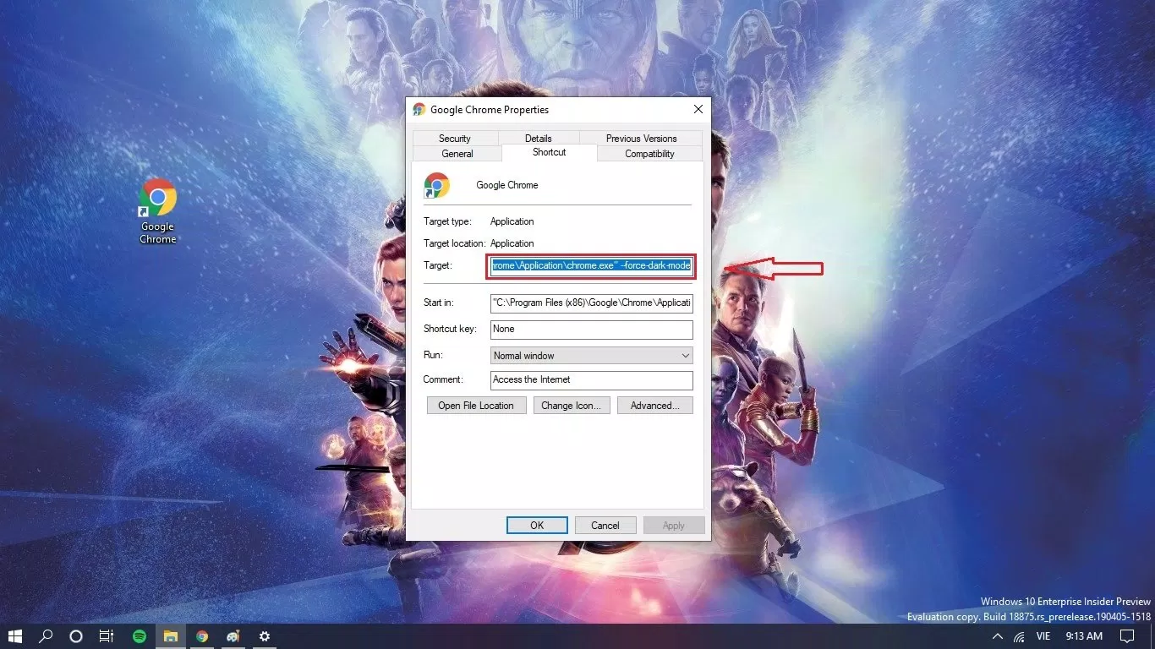The image size is (1155, 649).
Task: Open the Wi-Fi network flyout
Action: [1020, 636]
